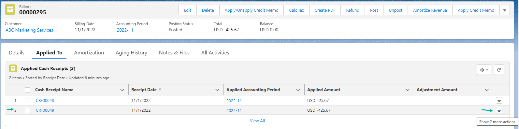Click the Applied Cash Receipts list icon

point(13,68)
